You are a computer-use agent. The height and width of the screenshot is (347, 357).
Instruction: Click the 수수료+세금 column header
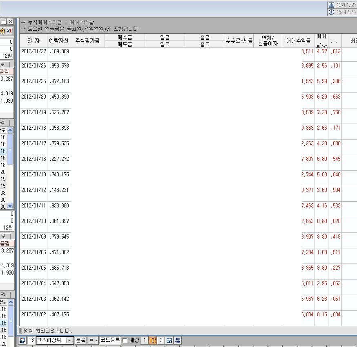click(x=239, y=41)
